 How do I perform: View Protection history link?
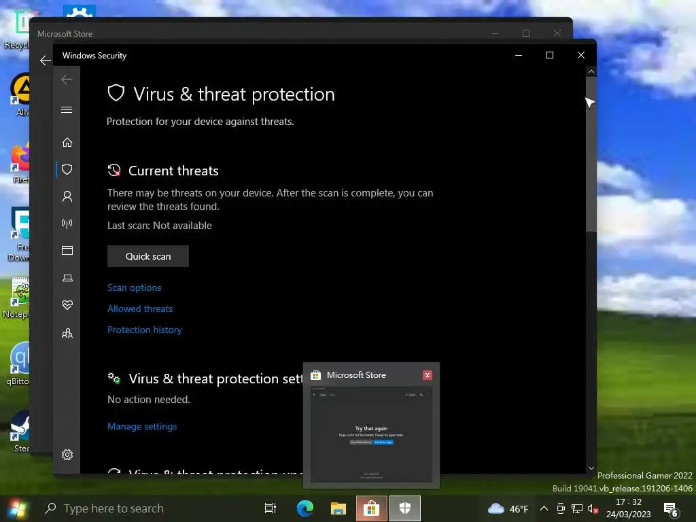click(x=144, y=330)
